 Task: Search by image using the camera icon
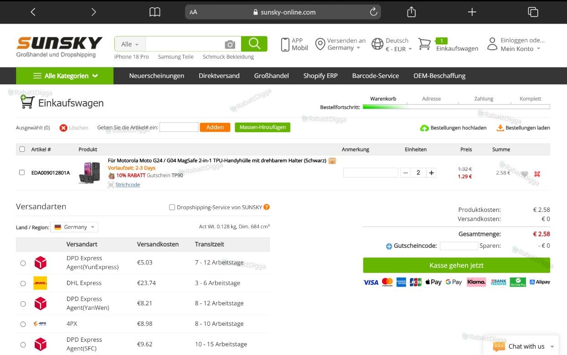point(230,44)
